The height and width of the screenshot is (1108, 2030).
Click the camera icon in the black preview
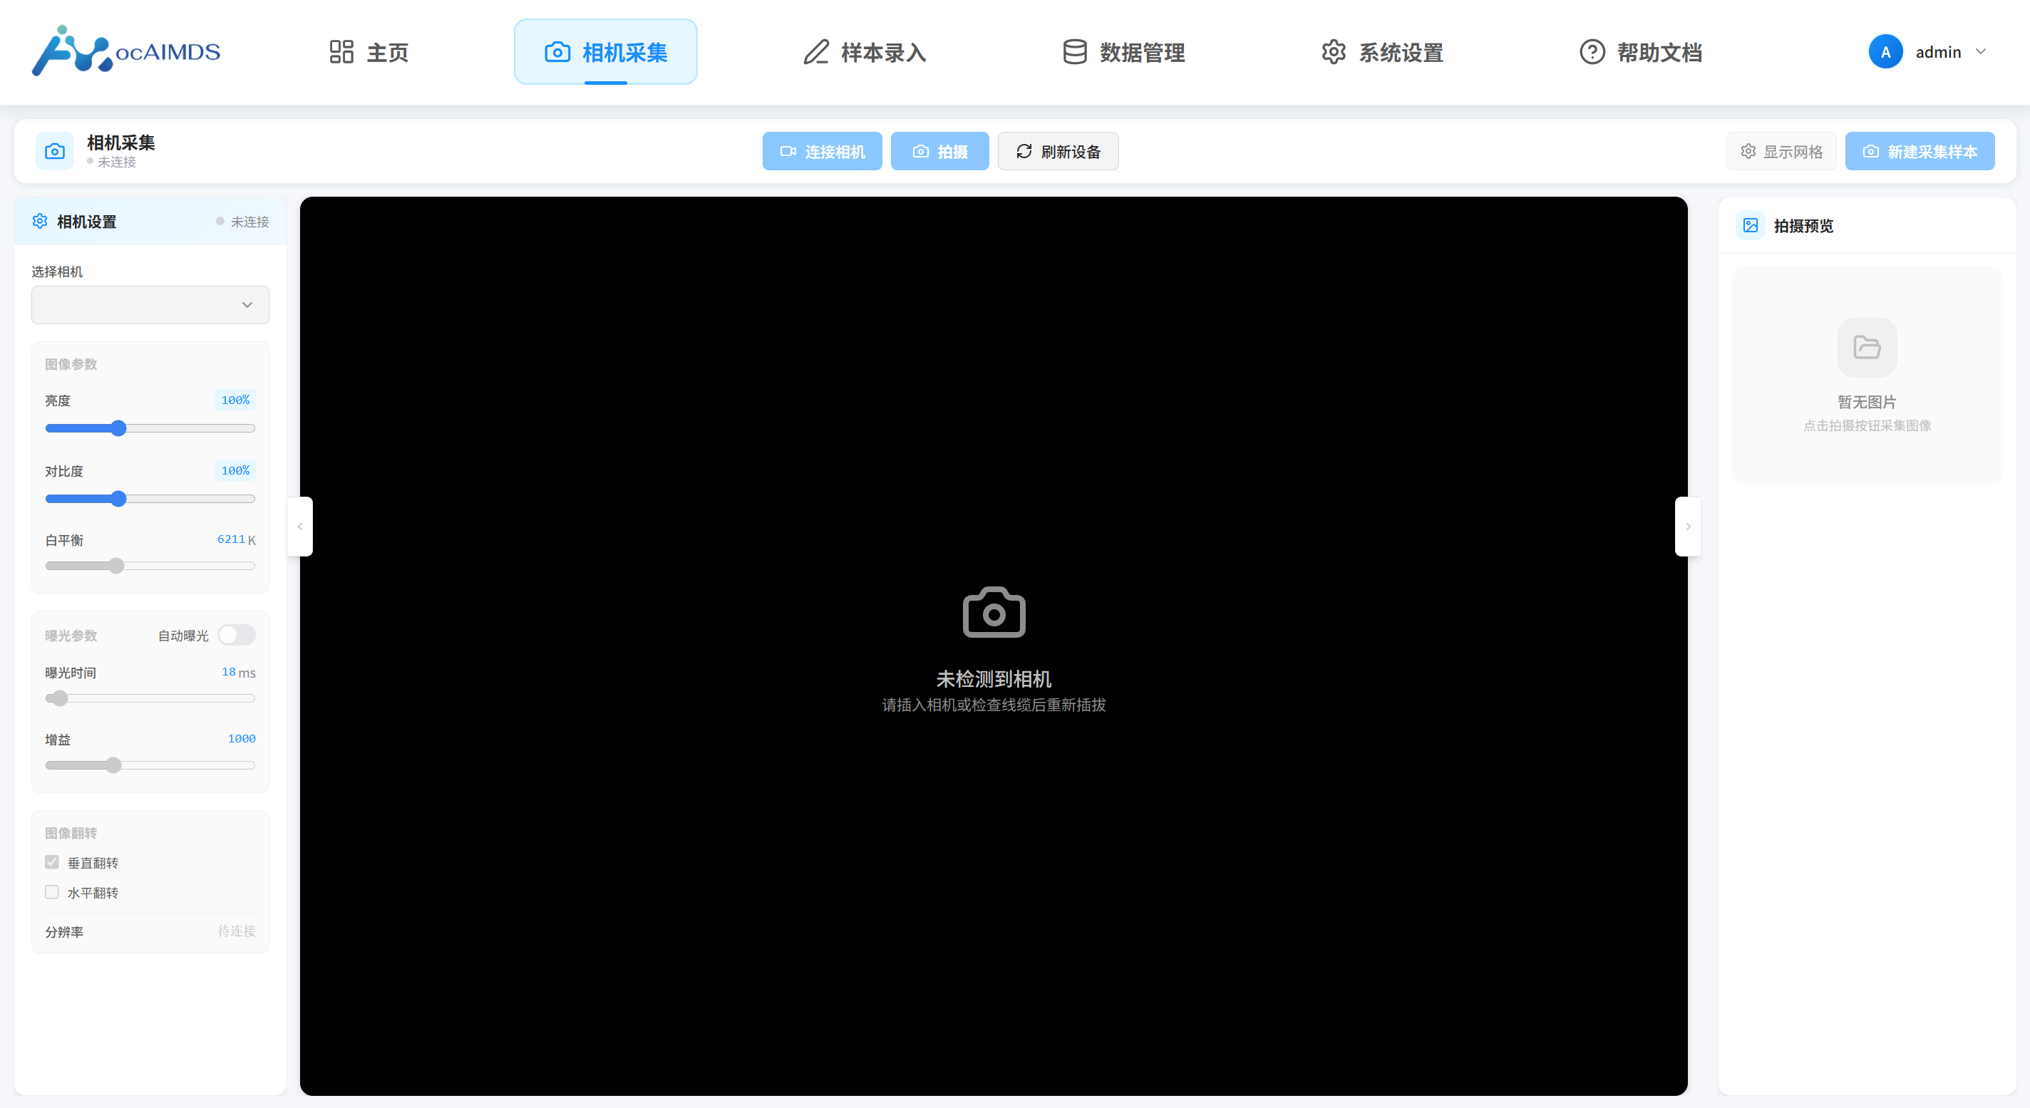click(x=994, y=612)
